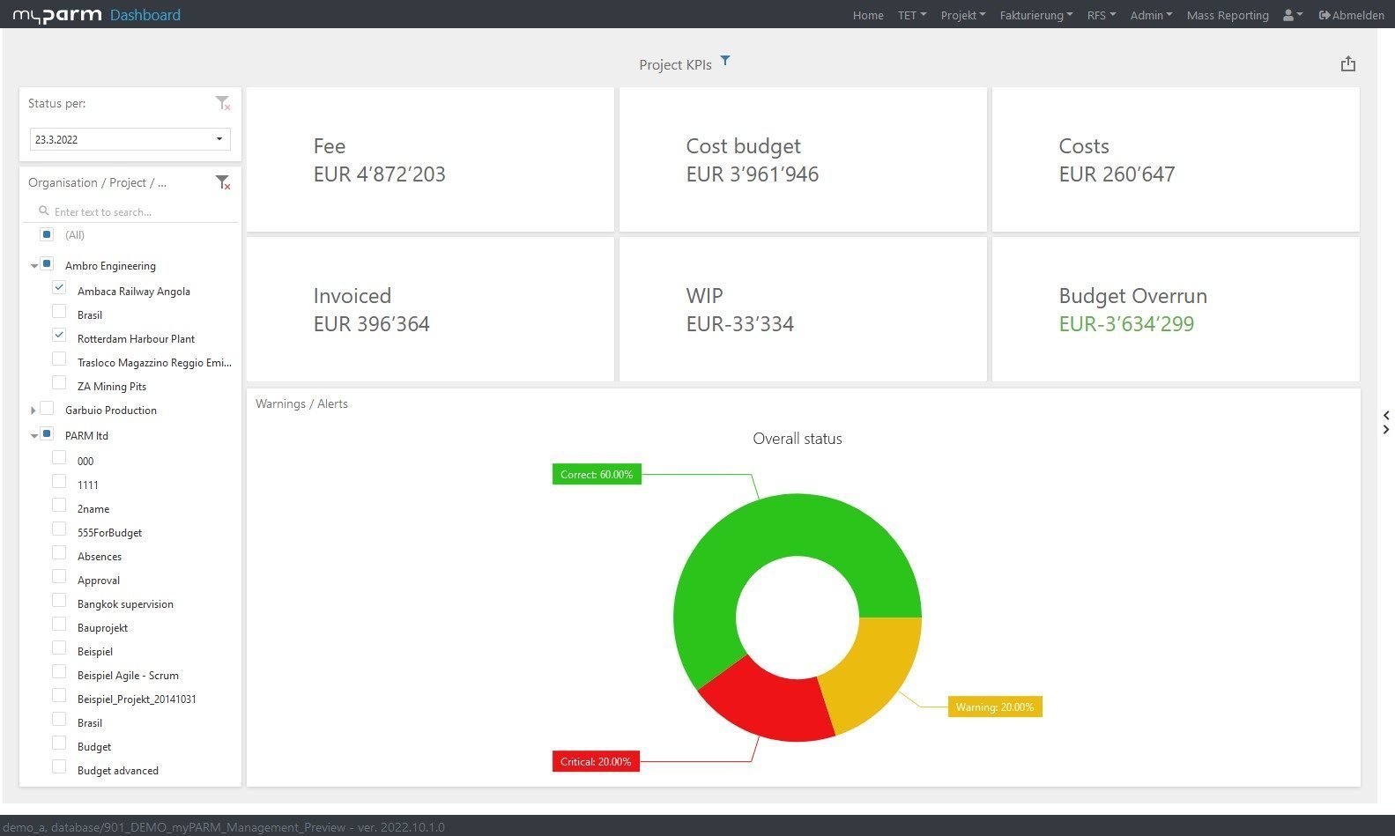Click the Project KPIs filter funnel icon
Image resolution: width=1395 pixels, height=836 pixels.
click(x=725, y=61)
